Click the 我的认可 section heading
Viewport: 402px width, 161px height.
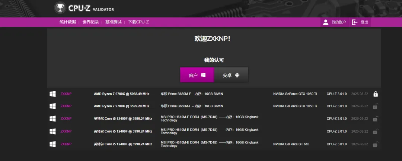point(214,60)
